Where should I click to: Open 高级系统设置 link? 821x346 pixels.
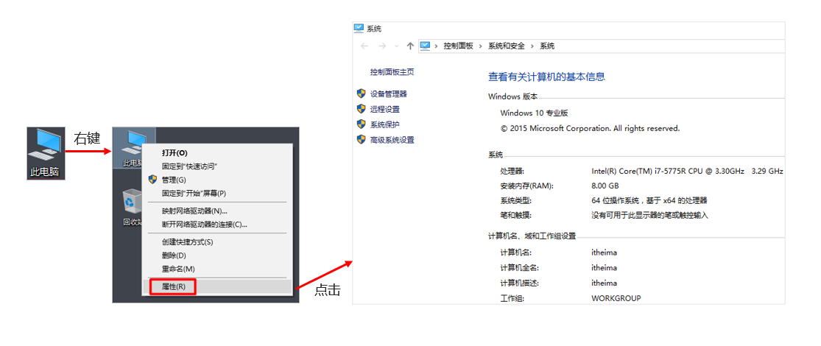point(392,140)
